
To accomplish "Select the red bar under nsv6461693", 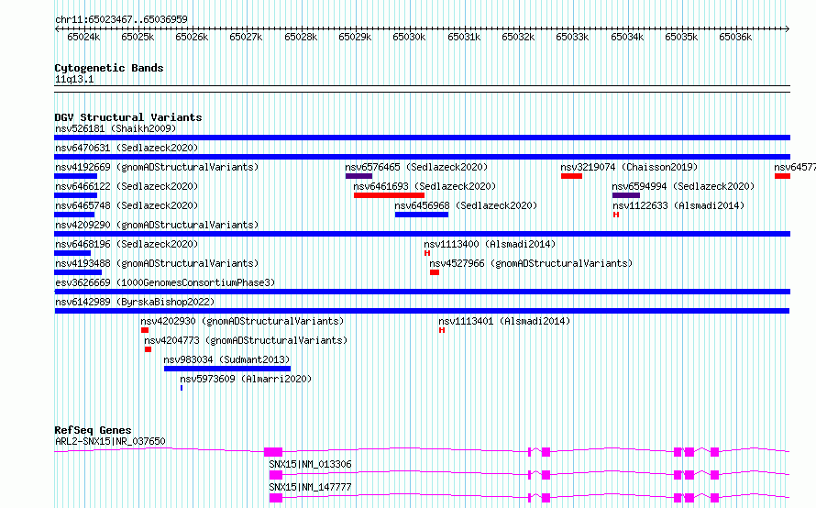I will click(389, 195).
